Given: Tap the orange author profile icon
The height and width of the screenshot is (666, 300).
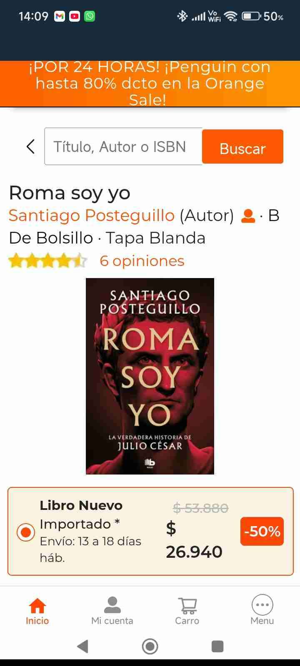Looking at the screenshot, I should [x=248, y=216].
